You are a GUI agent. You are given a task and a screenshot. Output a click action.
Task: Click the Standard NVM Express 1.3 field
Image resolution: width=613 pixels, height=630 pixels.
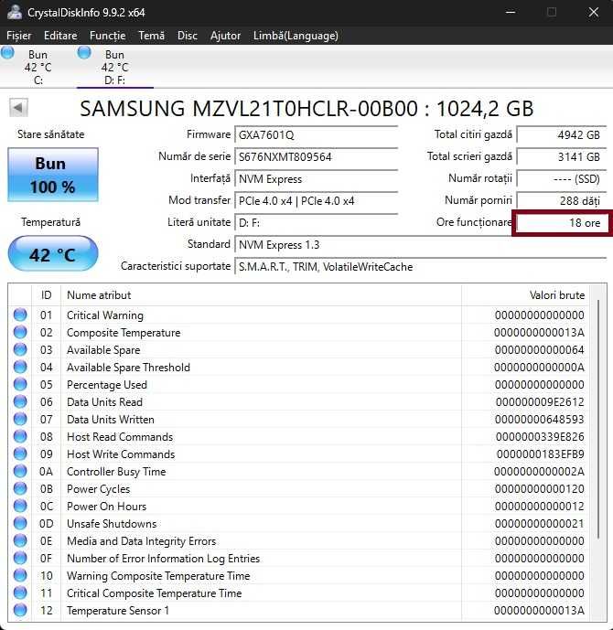pyautogui.click(x=421, y=245)
